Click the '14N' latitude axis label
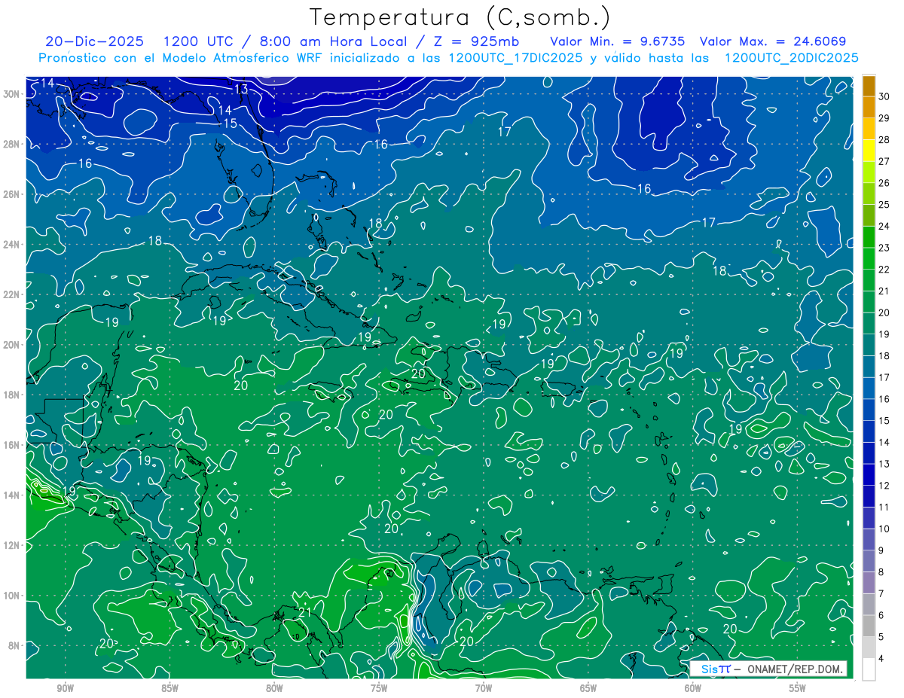This screenshot has width=904, height=698. pyautogui.click(x=13, y=495)
